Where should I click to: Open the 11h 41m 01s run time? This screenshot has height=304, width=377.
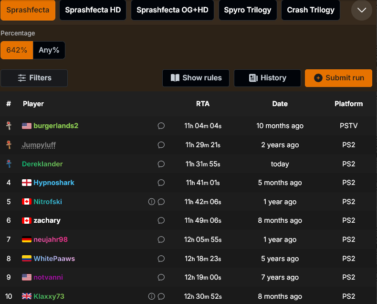203,183
